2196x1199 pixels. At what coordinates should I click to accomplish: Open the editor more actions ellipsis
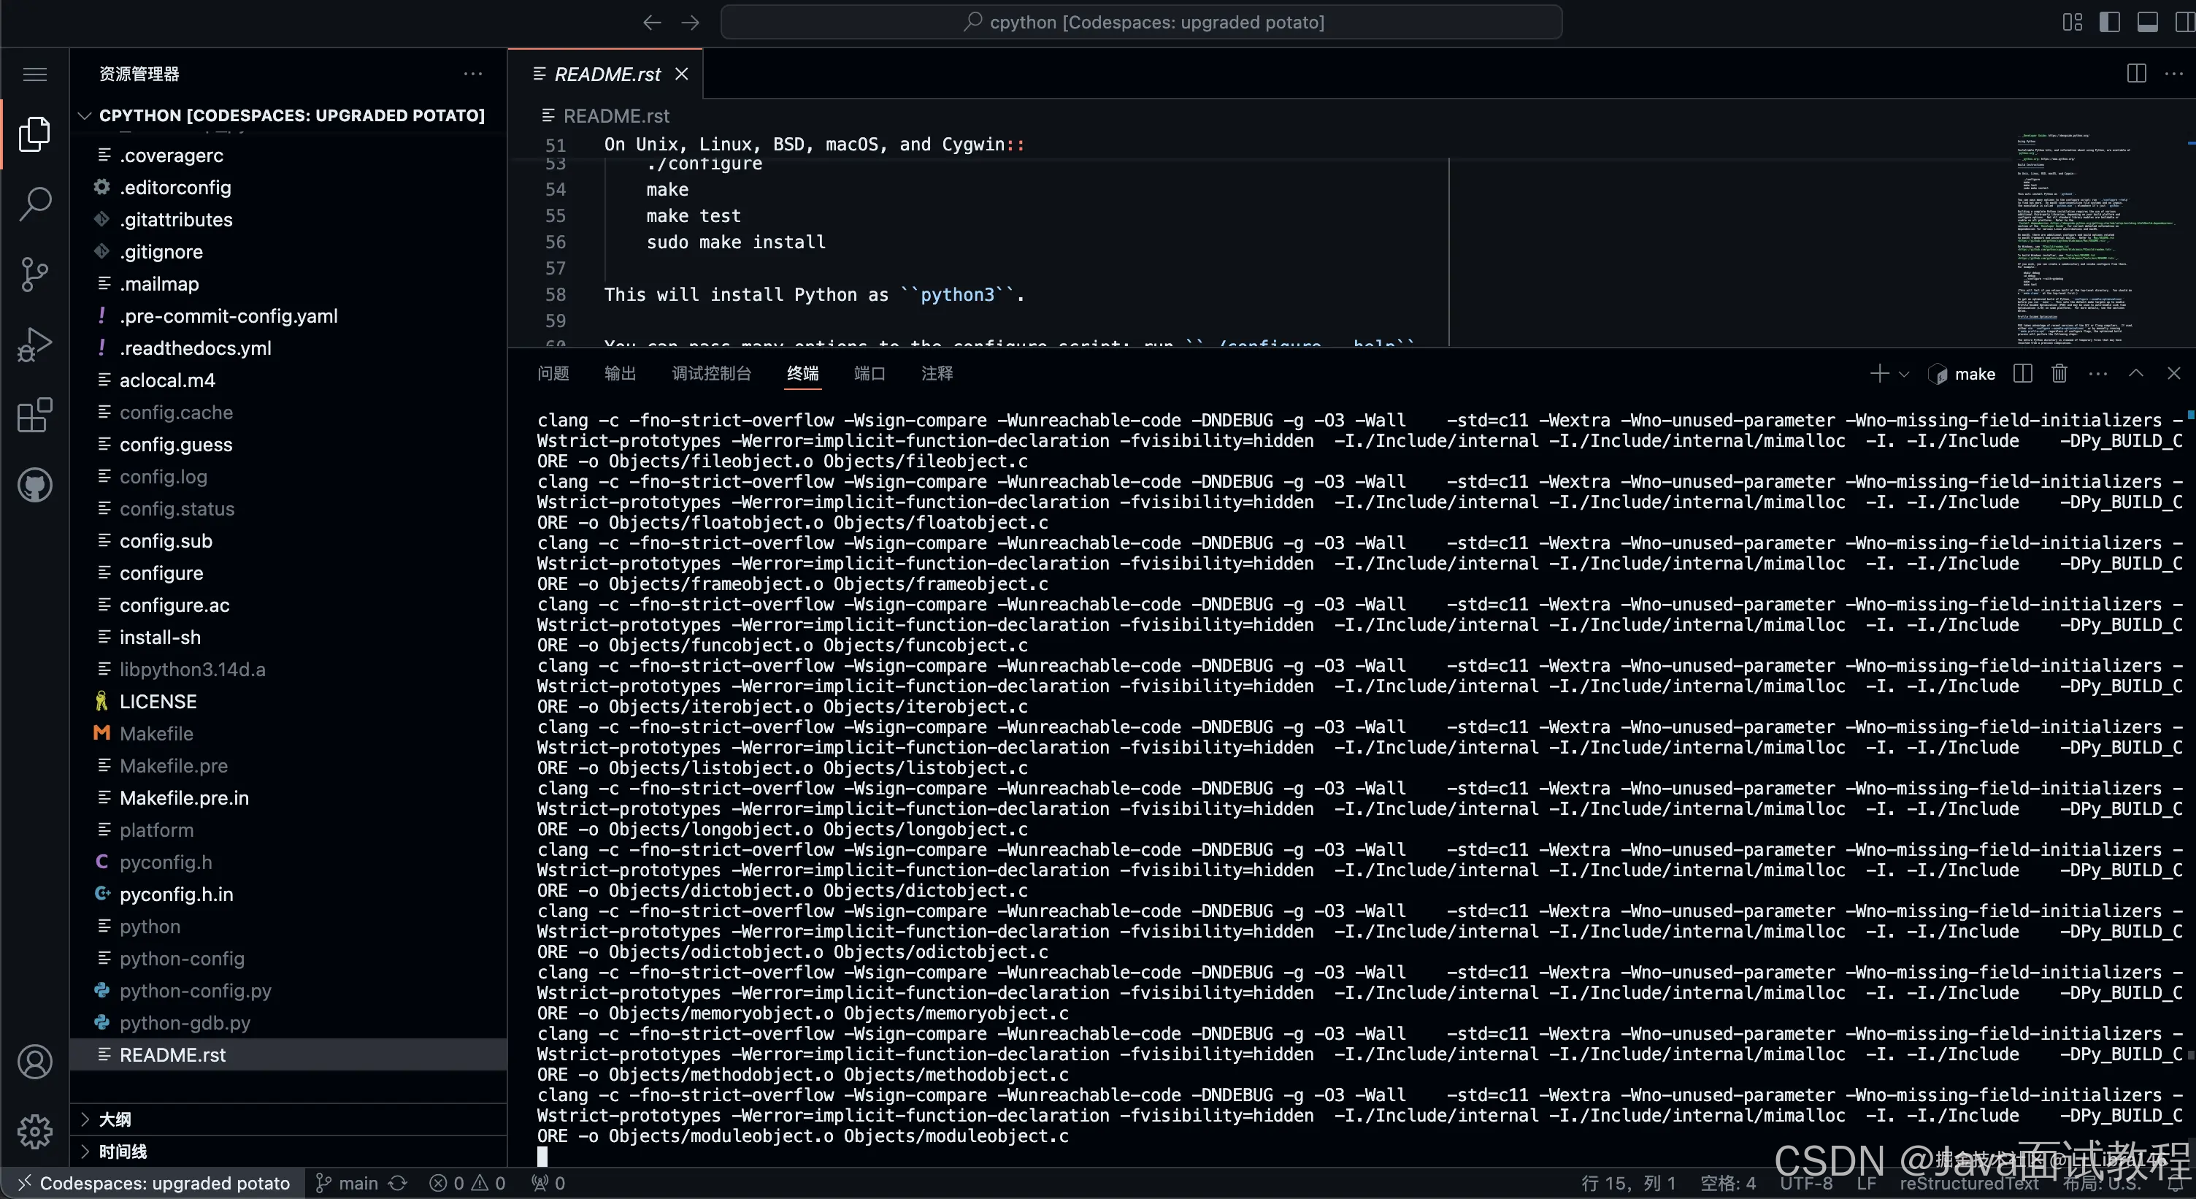(x=2174, y=74)
